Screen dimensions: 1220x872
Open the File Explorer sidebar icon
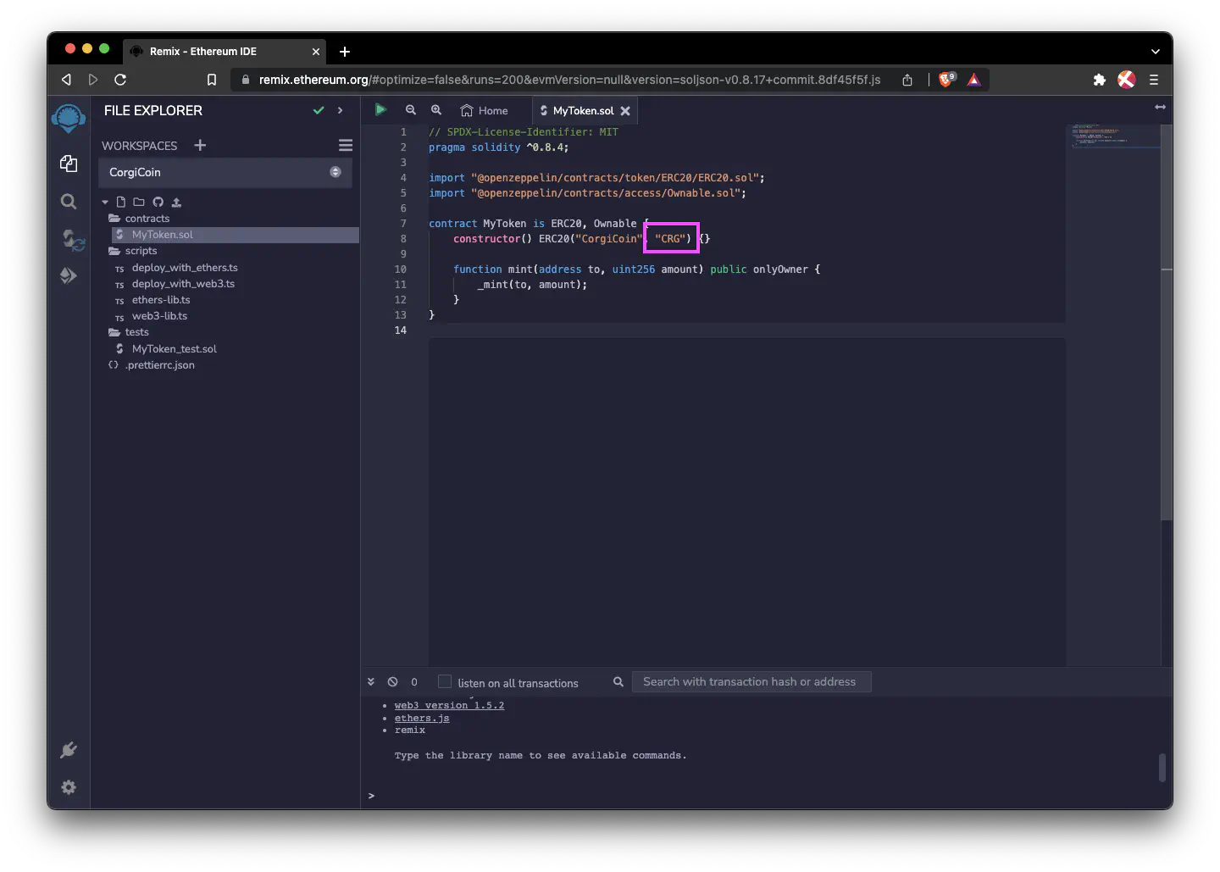pos(69,164)
